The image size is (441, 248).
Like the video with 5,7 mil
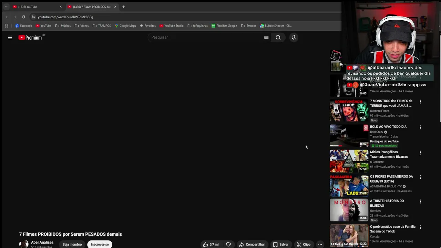click(212, 245)
